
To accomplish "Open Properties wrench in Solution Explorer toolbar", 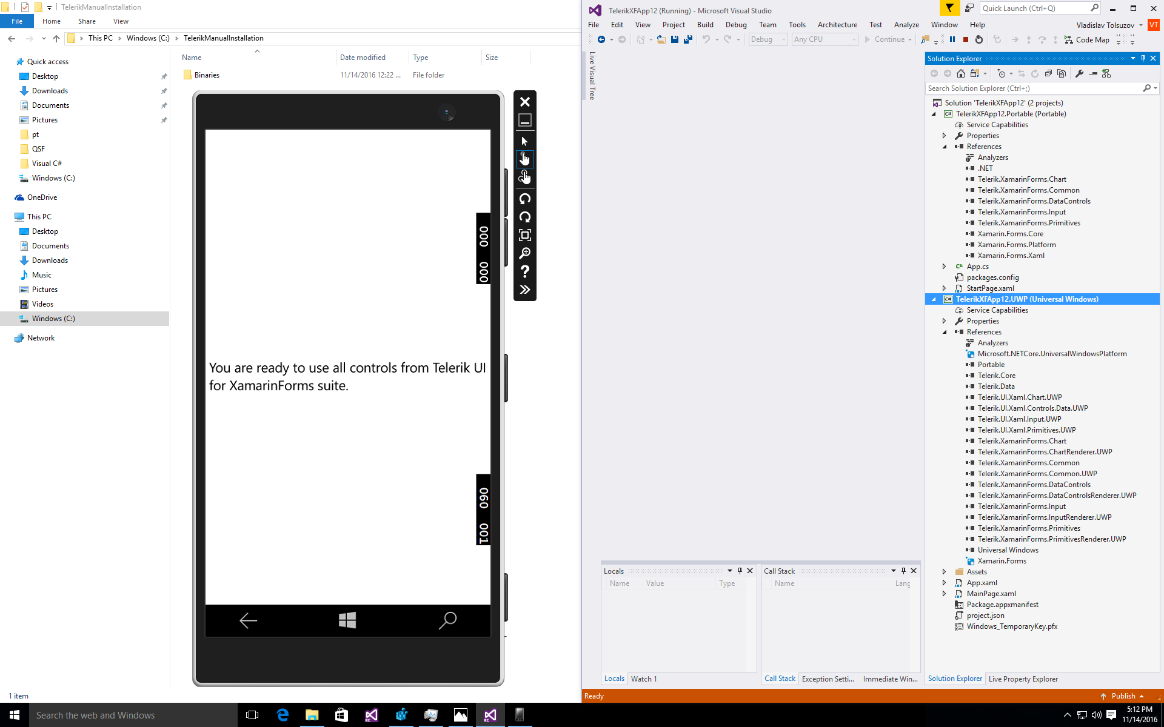I will pos(1080,73).
